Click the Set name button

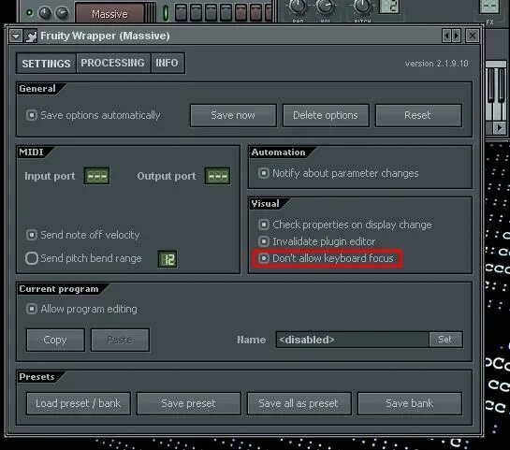click(445, 340)
